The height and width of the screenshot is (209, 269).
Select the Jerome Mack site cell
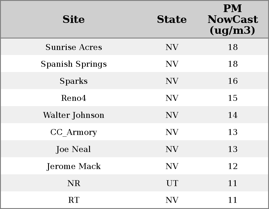click(74, 166)
